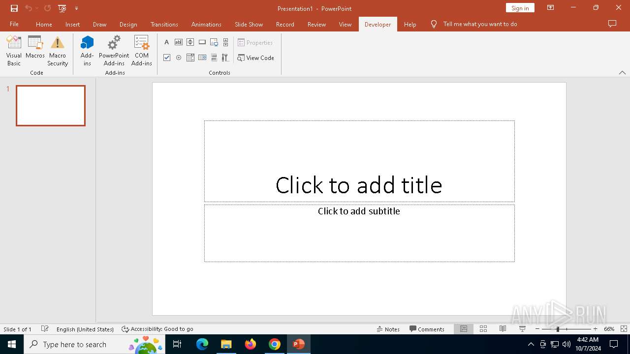
Task: Switch to the Record tab
Action: pos(285,24)
